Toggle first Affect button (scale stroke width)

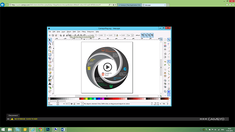tap(142, 35)
